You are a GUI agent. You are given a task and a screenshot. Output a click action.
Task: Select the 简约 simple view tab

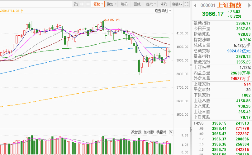[x=164, y=4]
